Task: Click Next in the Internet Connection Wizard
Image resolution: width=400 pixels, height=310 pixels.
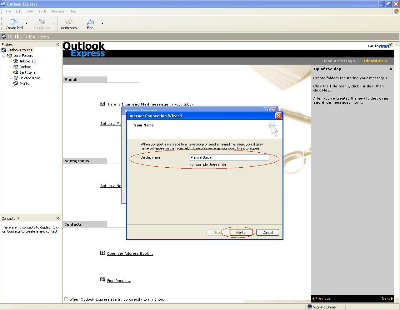Action: [241, 233]
